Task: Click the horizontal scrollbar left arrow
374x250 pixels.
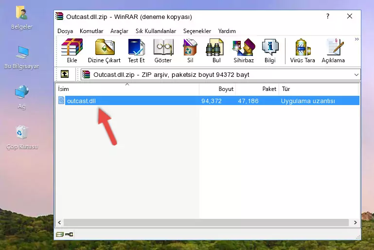Action: pyautogui.click(x=60, y=223)
